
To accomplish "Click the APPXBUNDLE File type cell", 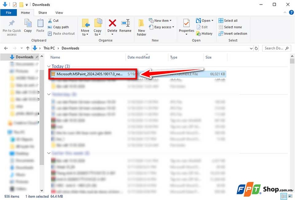I will coord(184,74).
